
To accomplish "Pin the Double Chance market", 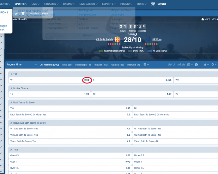I will click(x=11, y=88).
